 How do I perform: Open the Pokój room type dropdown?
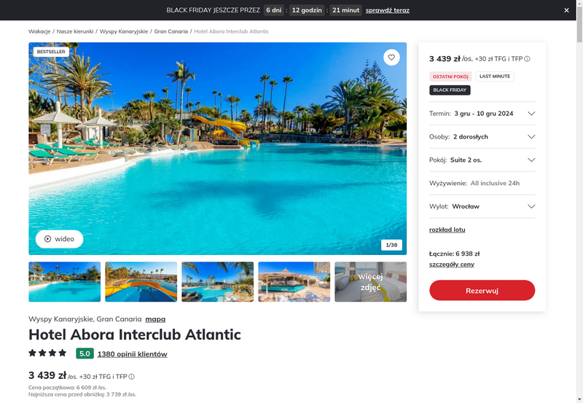click(x=482, y=160)
